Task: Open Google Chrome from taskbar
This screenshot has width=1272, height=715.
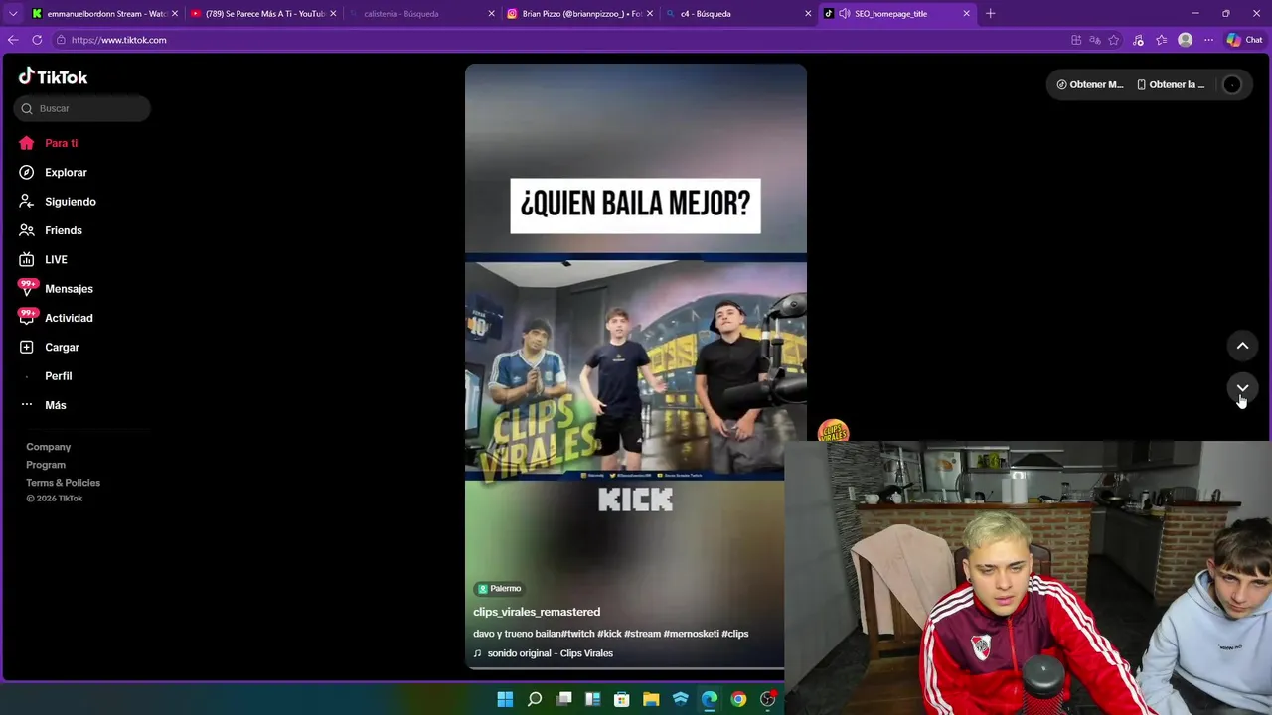Action: coord(738,699)
